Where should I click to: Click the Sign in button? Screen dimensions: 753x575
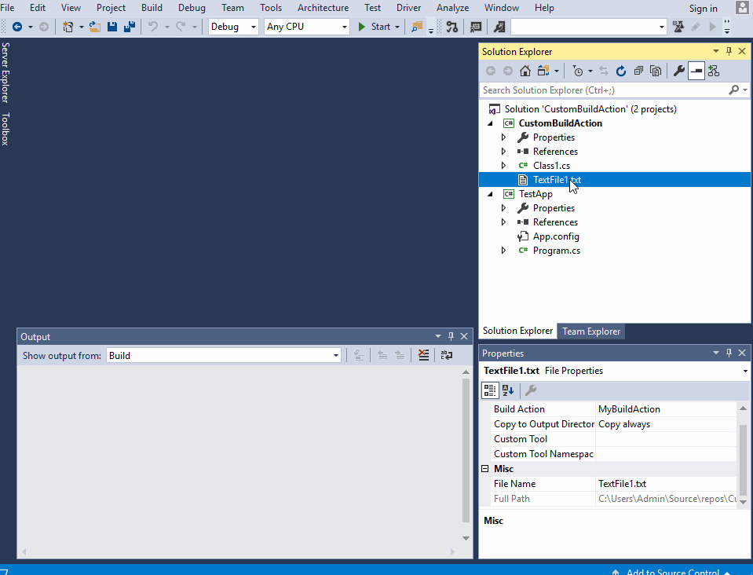[x=702, y=8]
